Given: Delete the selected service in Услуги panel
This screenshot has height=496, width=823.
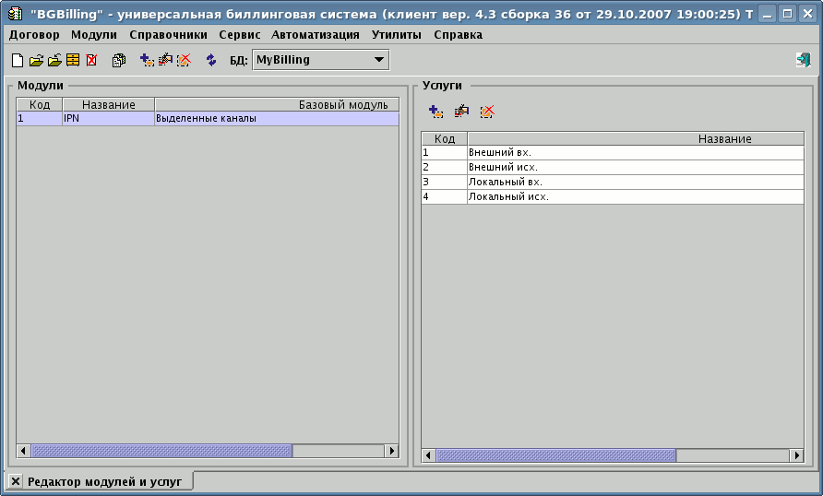Looking at the screenshot, I should tap(488, 112).
